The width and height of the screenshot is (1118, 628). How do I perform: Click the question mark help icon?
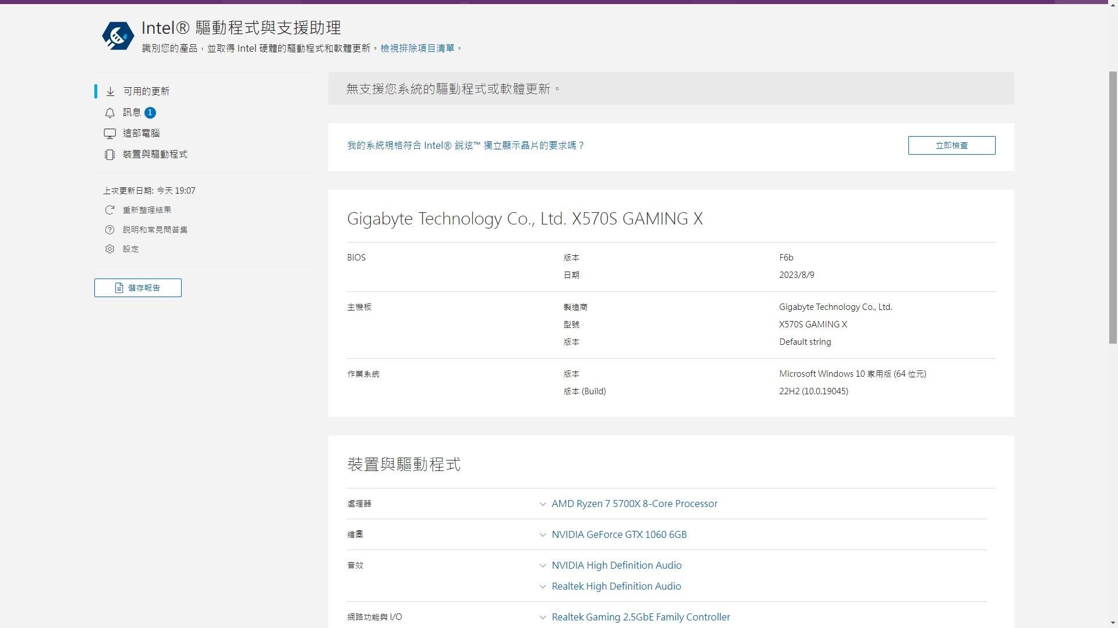(x=109, y=230)
